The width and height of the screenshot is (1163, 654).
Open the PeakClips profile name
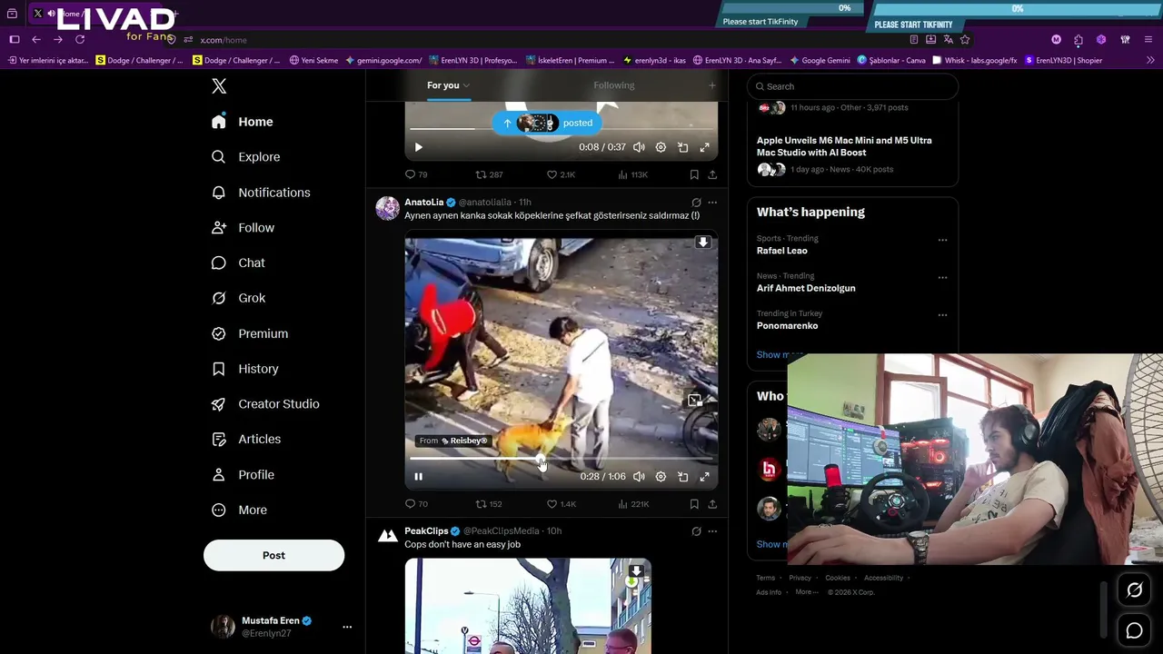(426, 531)
